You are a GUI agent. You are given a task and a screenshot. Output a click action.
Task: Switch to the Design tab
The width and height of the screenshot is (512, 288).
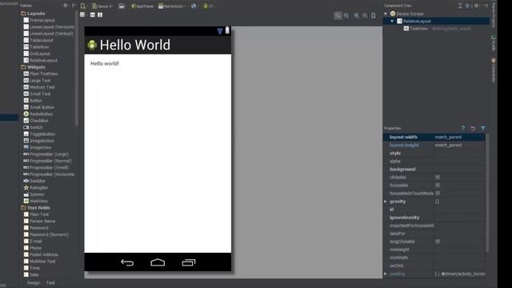tap(34, 282)
